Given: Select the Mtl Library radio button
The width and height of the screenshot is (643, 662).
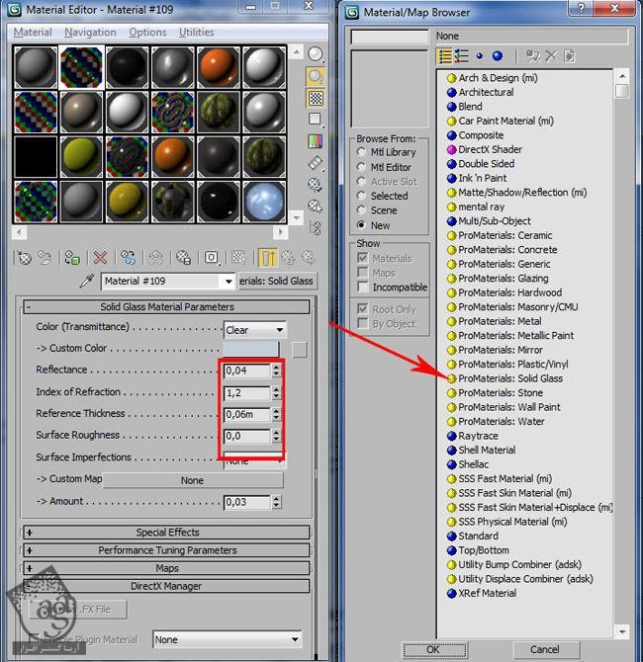Looking at the screenshot, I should [x=361, y=153].
